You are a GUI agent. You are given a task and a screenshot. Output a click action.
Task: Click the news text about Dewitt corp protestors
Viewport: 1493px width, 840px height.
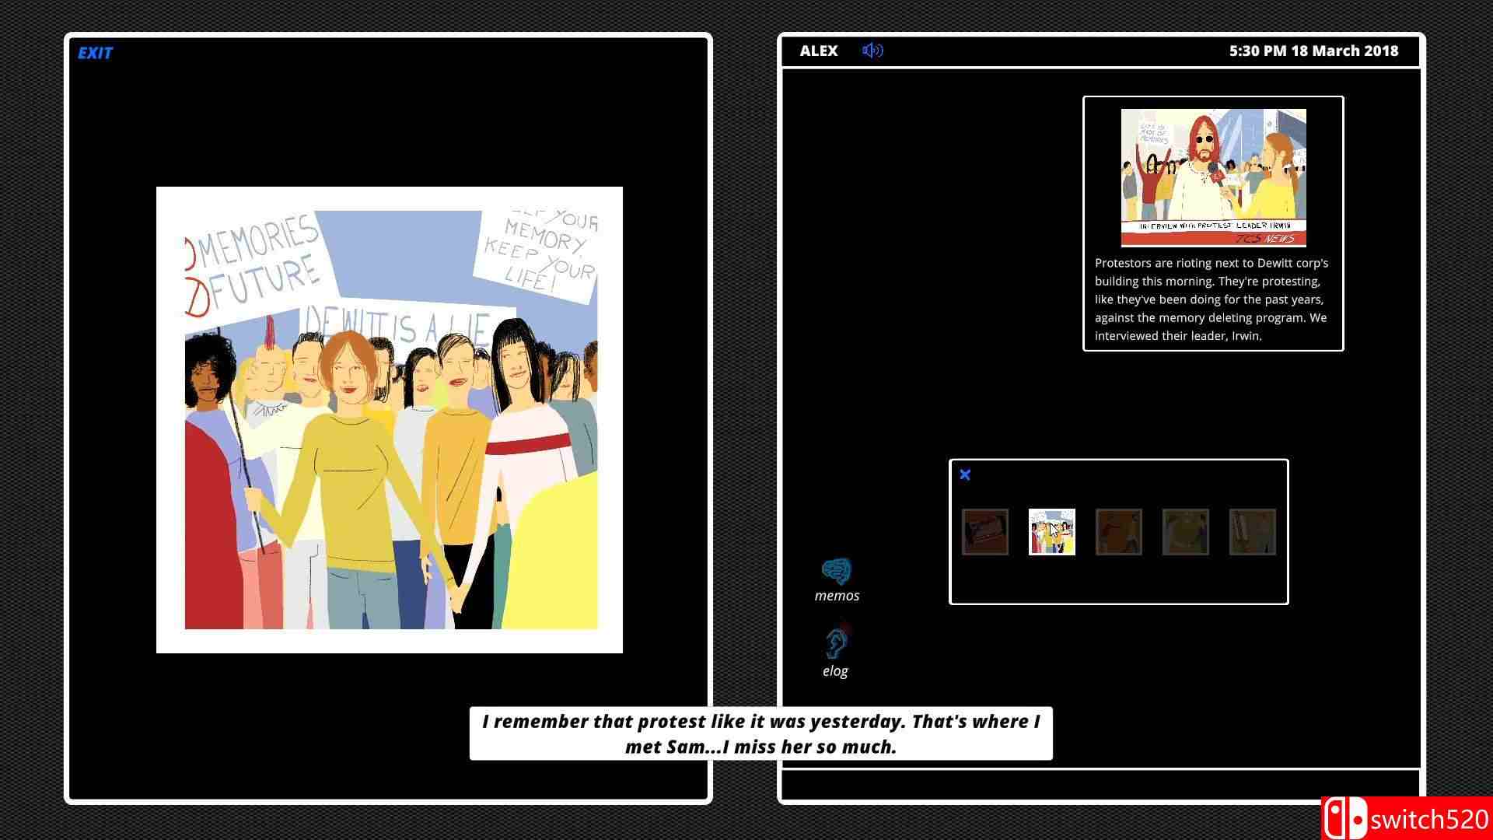[1212, 299]
